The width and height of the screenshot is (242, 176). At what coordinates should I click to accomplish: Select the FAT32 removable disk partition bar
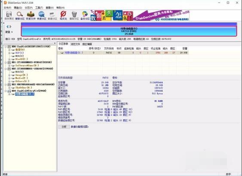coord(129,31)
